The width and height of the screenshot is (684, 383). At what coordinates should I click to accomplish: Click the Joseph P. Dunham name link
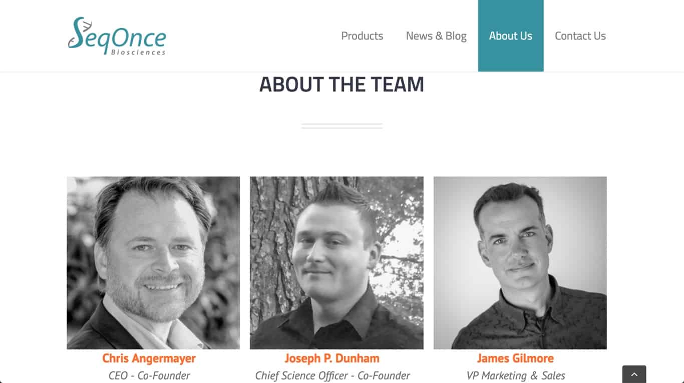332,358
